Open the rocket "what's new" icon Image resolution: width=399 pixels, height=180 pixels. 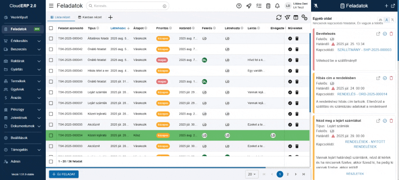249,6
